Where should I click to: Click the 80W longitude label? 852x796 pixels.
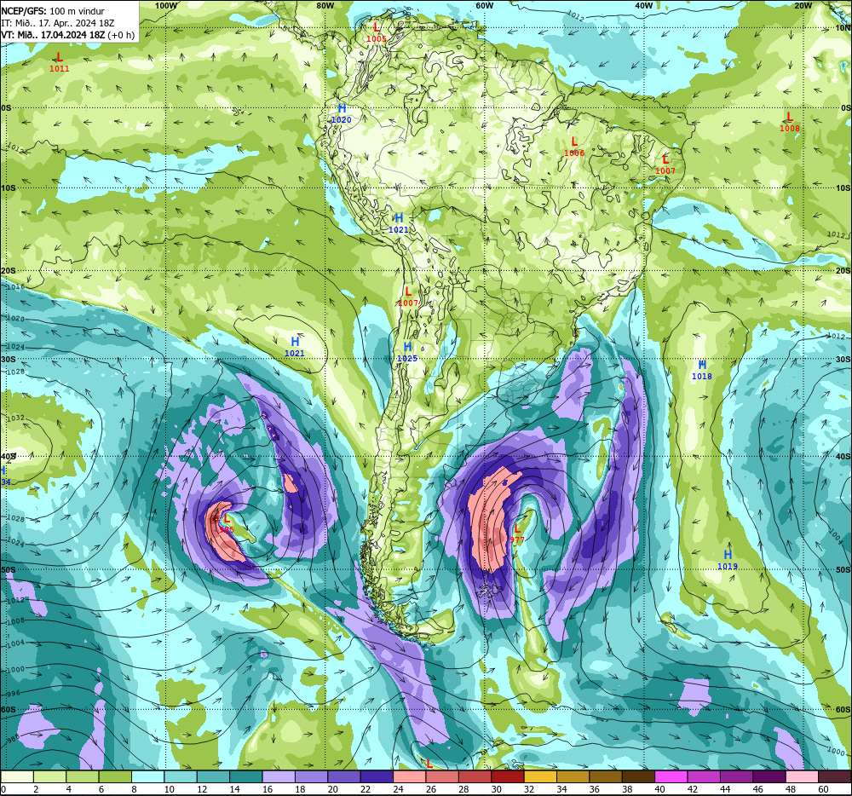click(x=325, y=5)
